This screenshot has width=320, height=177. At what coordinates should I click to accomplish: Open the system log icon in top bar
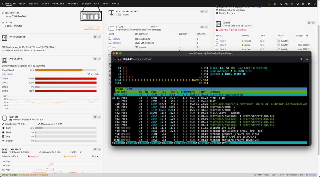[303, 4]
